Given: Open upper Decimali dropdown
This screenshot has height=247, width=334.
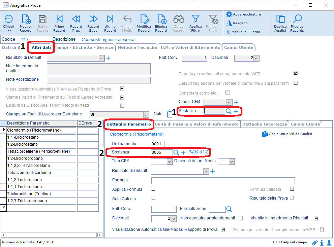Looking at the screenshot, I should [256, 58].
